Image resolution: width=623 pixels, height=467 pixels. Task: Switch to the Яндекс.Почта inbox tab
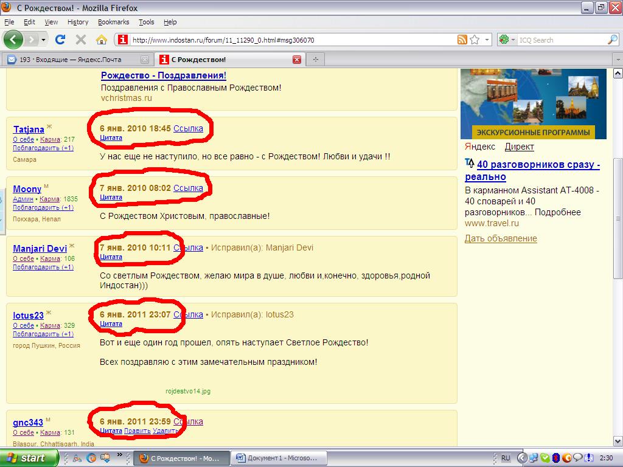click(x=73, y=60)
